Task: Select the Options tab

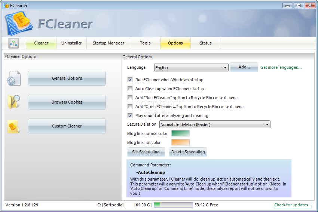Action: click(x=175, y=43)
